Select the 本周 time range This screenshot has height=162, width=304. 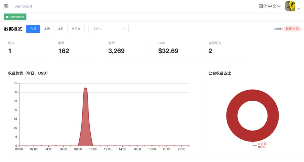pos(47,29)
